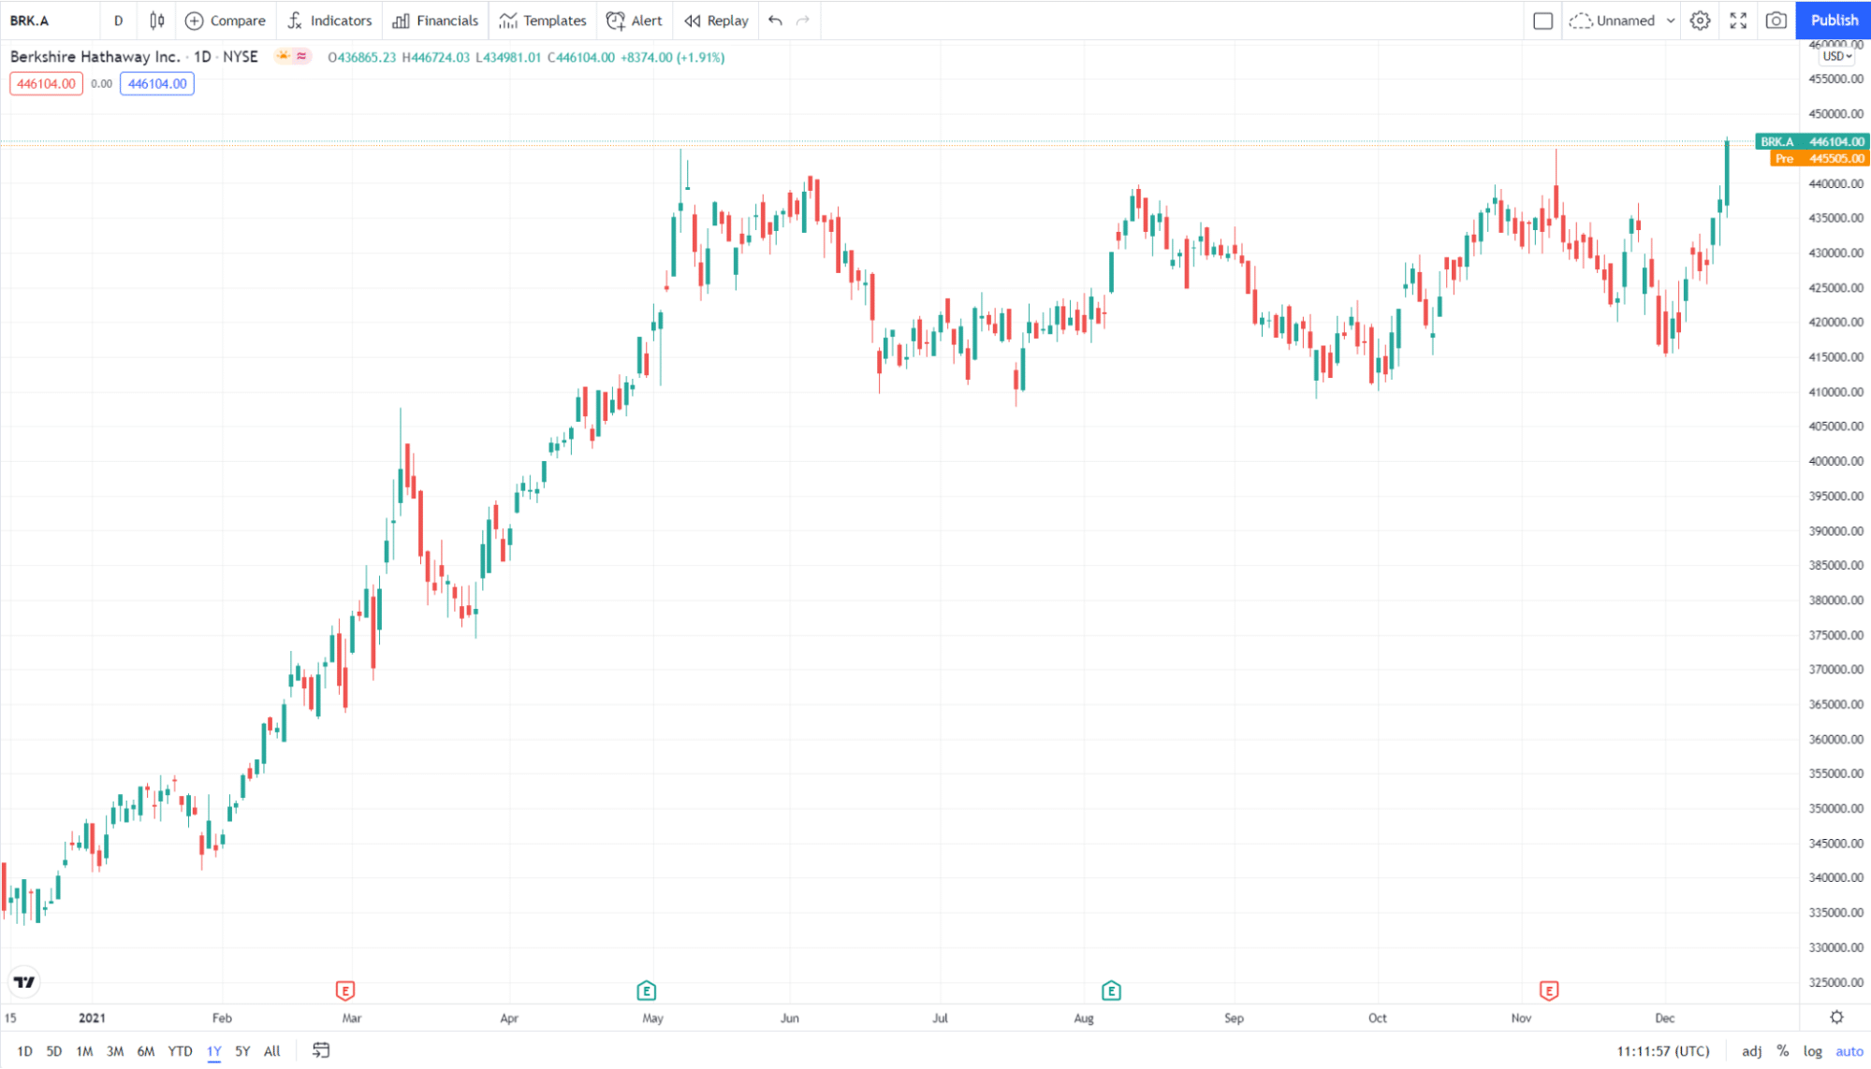Select the All time range

[272, 1051]
